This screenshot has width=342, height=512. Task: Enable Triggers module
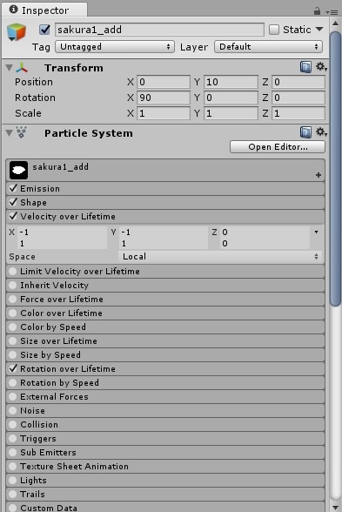coord(13,439)
